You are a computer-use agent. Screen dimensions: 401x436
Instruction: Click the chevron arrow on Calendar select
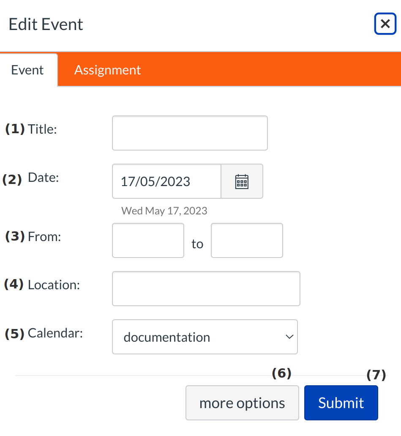click(289, 337)
